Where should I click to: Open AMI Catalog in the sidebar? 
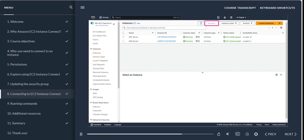click(x=98, y=97)
